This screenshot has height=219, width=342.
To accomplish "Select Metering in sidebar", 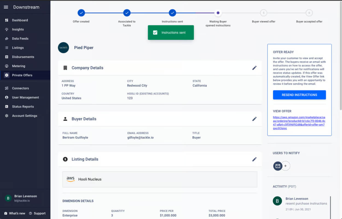I will pos(25,66).
